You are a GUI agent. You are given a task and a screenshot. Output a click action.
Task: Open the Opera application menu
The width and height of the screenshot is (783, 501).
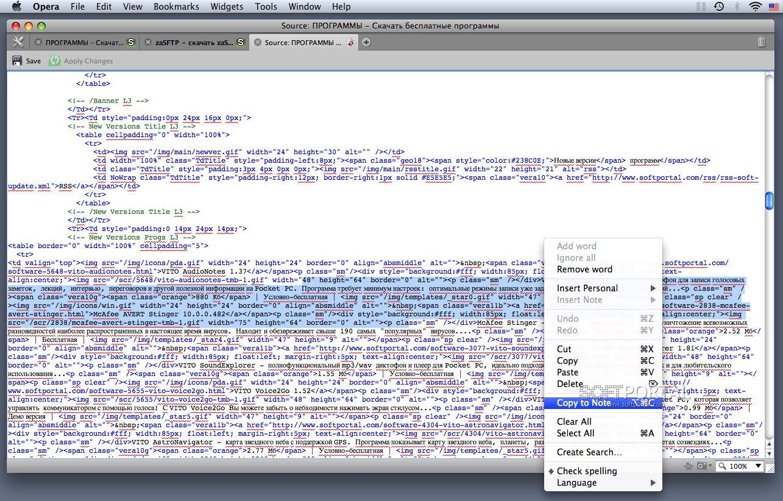46,7
